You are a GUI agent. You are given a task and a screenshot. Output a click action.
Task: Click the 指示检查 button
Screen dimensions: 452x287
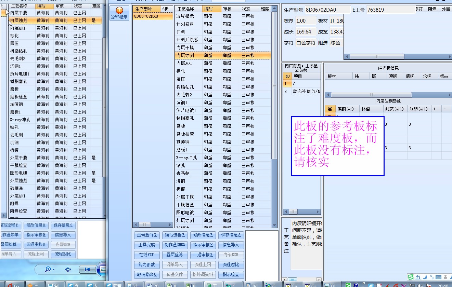[x=231, y=275]
